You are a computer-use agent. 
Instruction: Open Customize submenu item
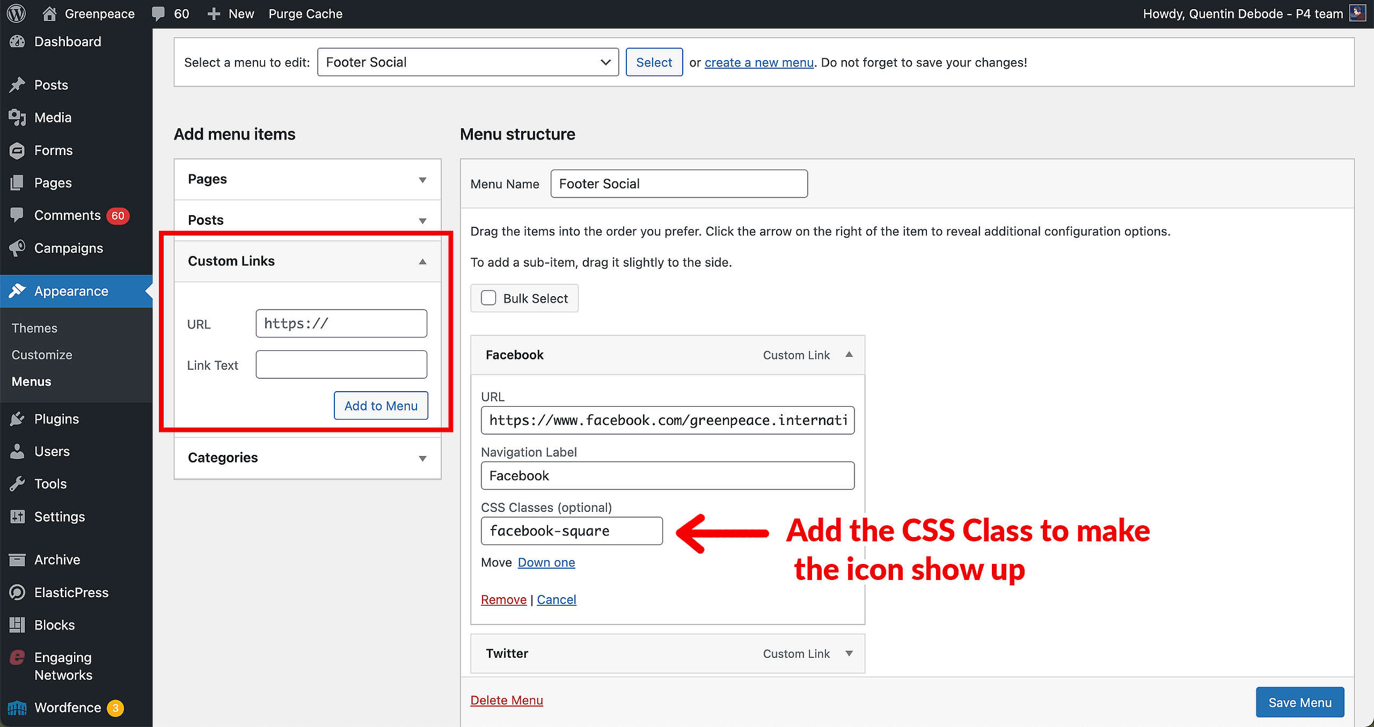pos(42,355)
